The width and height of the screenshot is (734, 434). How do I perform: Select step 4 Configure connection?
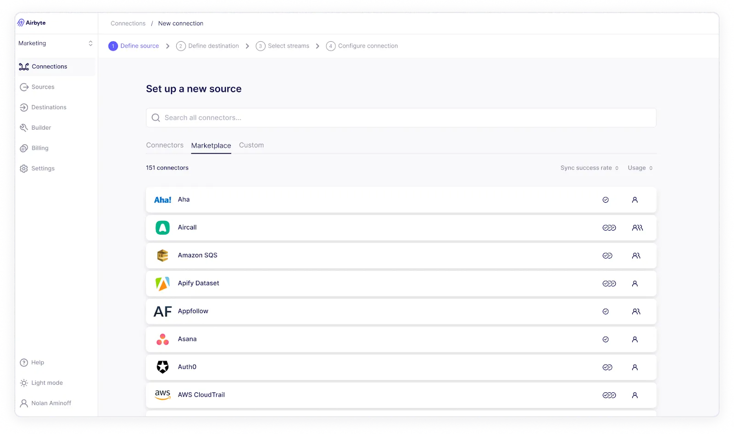pyautogui.click(x=362, y=46)
